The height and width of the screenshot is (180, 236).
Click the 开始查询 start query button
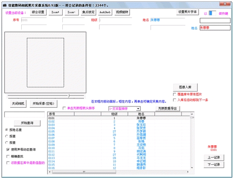27,123
